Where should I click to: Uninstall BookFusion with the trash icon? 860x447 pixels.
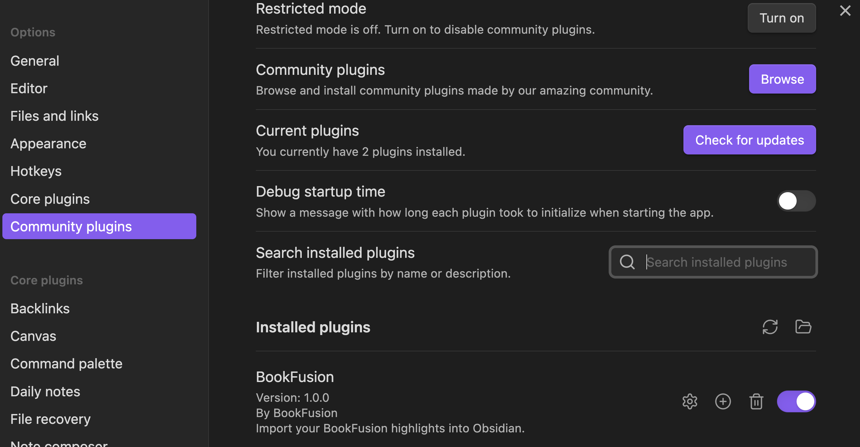point(756,401)
